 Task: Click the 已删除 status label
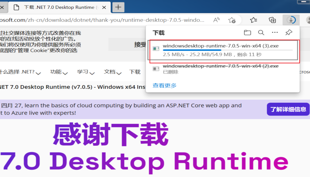171,72
